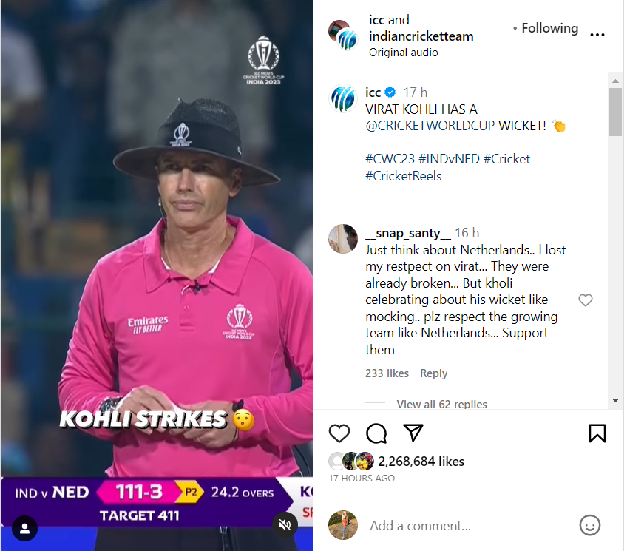Open the #INDvNED hashtag link
627x551 pixels.
pos(449,159)
